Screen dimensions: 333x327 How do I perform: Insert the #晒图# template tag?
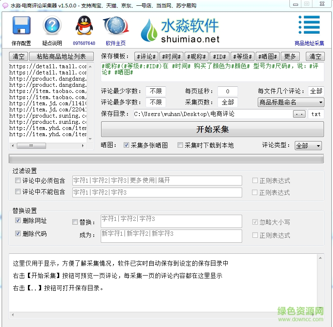(x=268, y=56)
